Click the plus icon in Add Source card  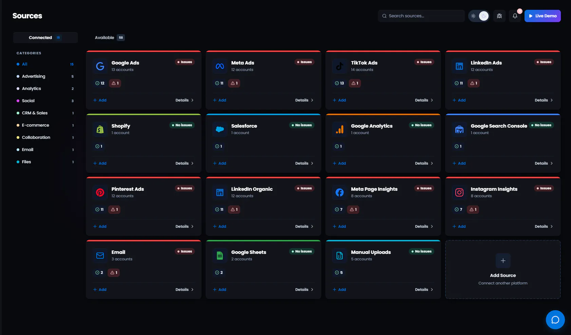[x=503, y=261]
